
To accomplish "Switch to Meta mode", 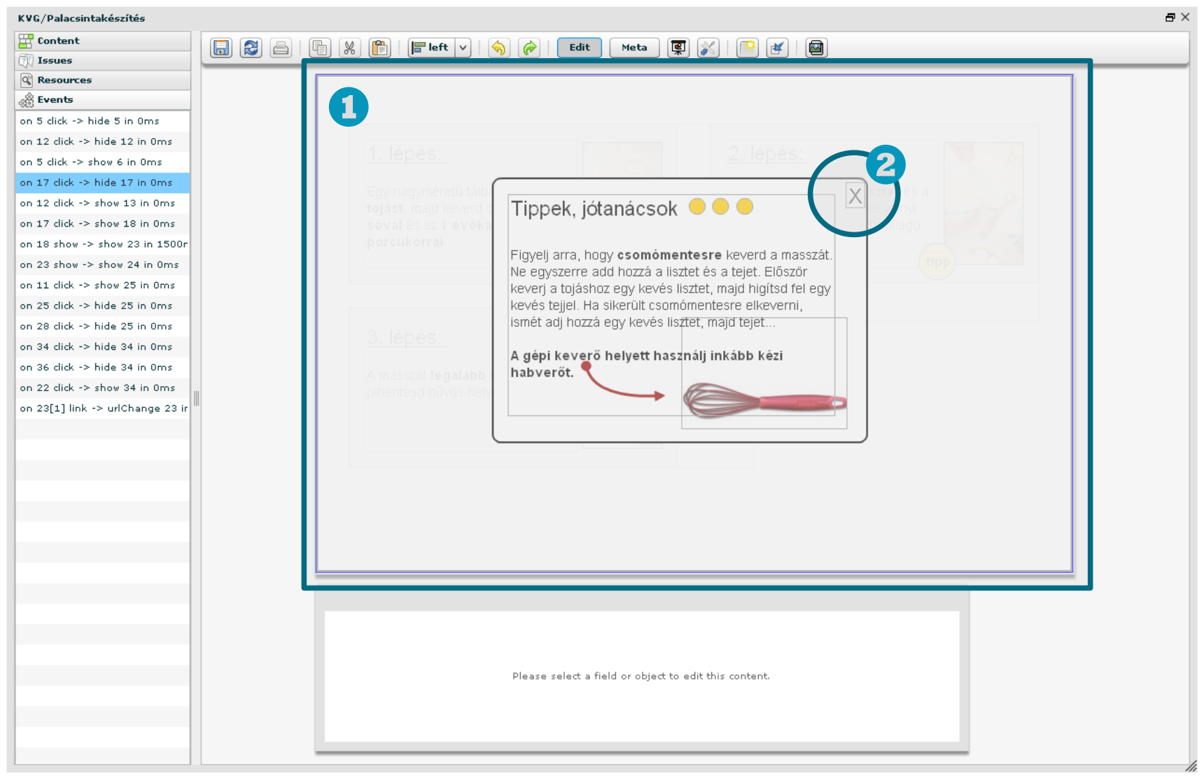I will click(633, 48).
